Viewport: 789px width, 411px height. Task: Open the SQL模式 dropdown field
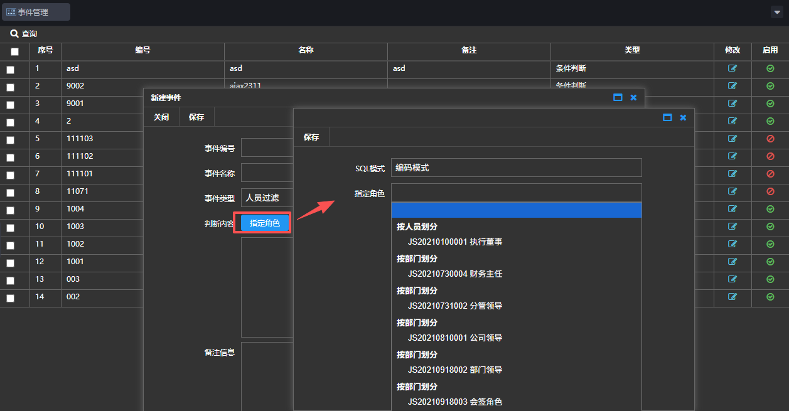pyautogui.click(x=516, y=168)
